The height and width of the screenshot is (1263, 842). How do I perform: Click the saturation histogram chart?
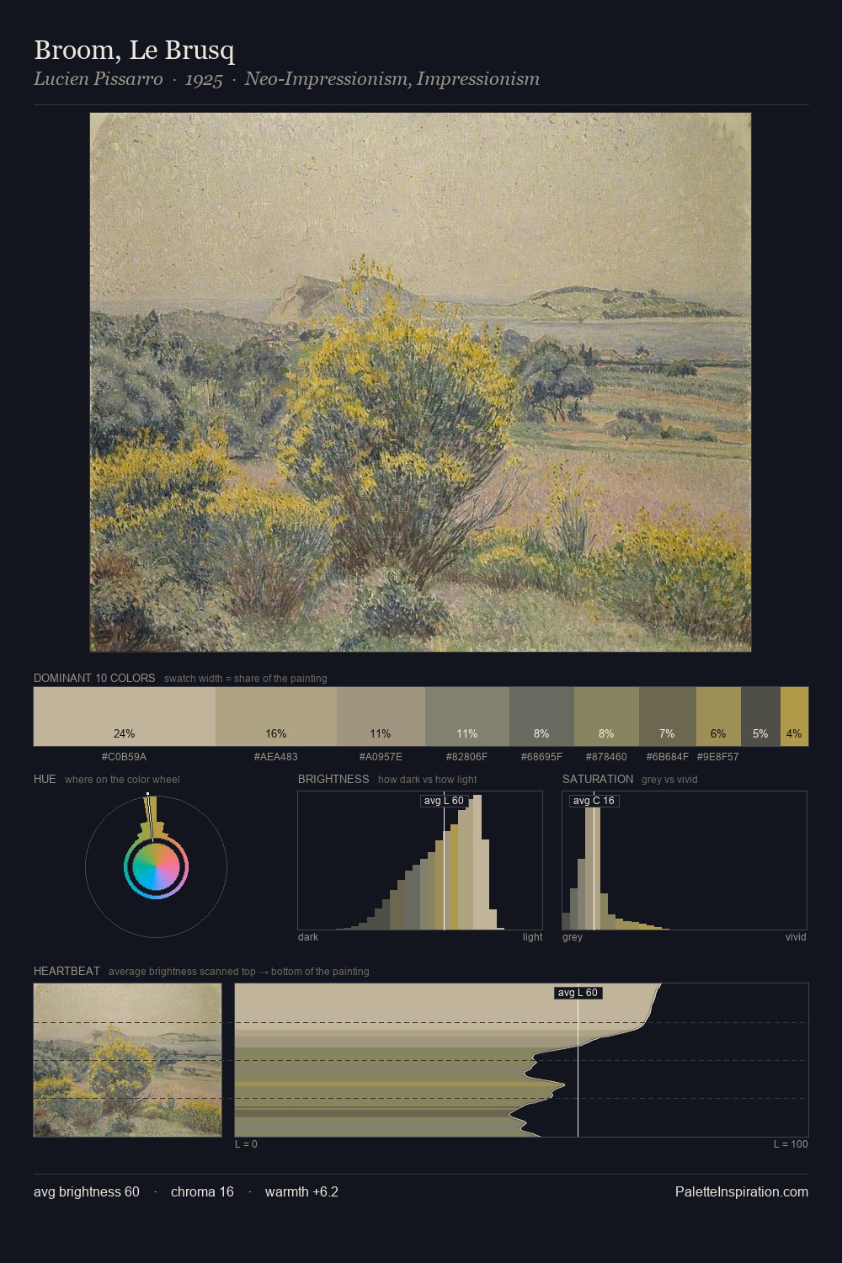click(x=685, y=861)
